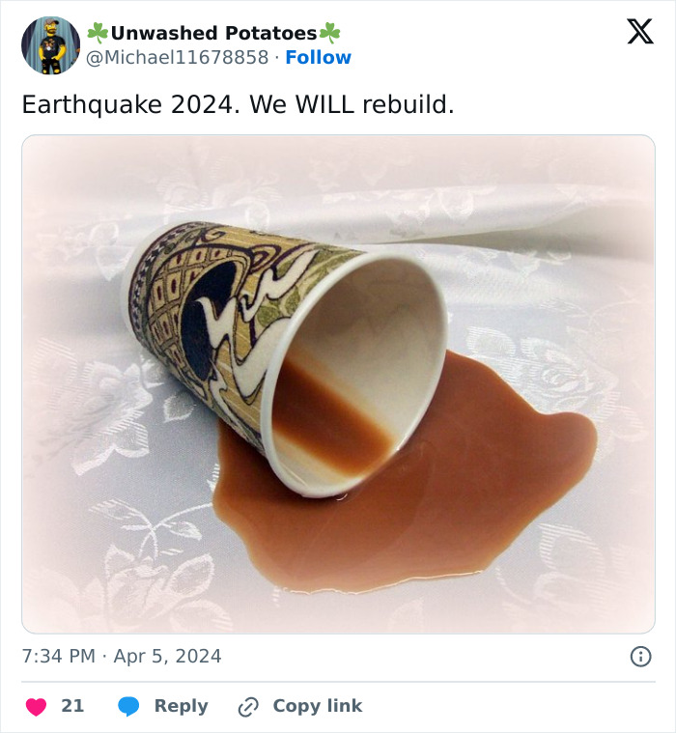Viewport: 676px width, 733px height.
Task: Open the @Michael11678858 handle link
Action: [178, 58]
